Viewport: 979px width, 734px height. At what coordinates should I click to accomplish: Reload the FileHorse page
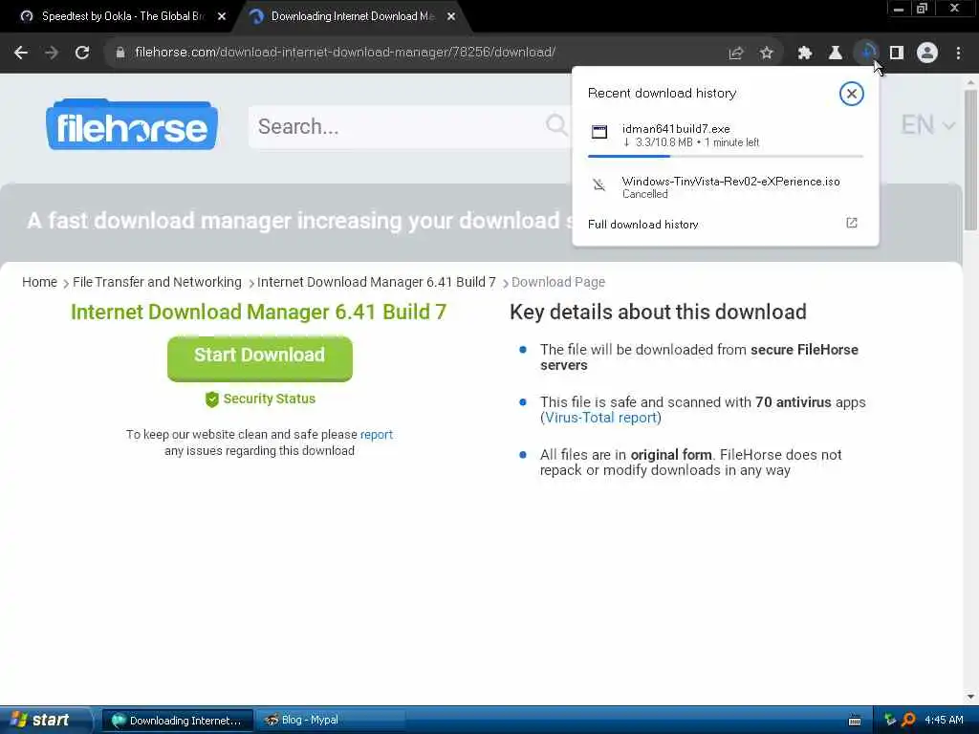pyautogui.click(x=82, y=53)
